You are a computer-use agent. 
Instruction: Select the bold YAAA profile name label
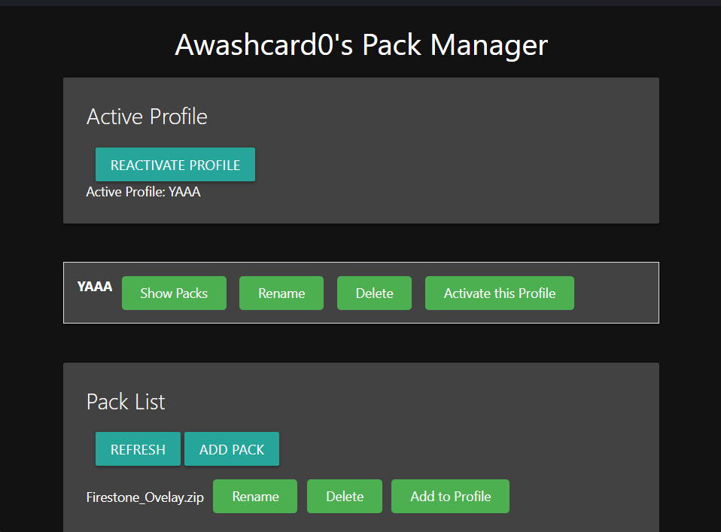(95, 287)
